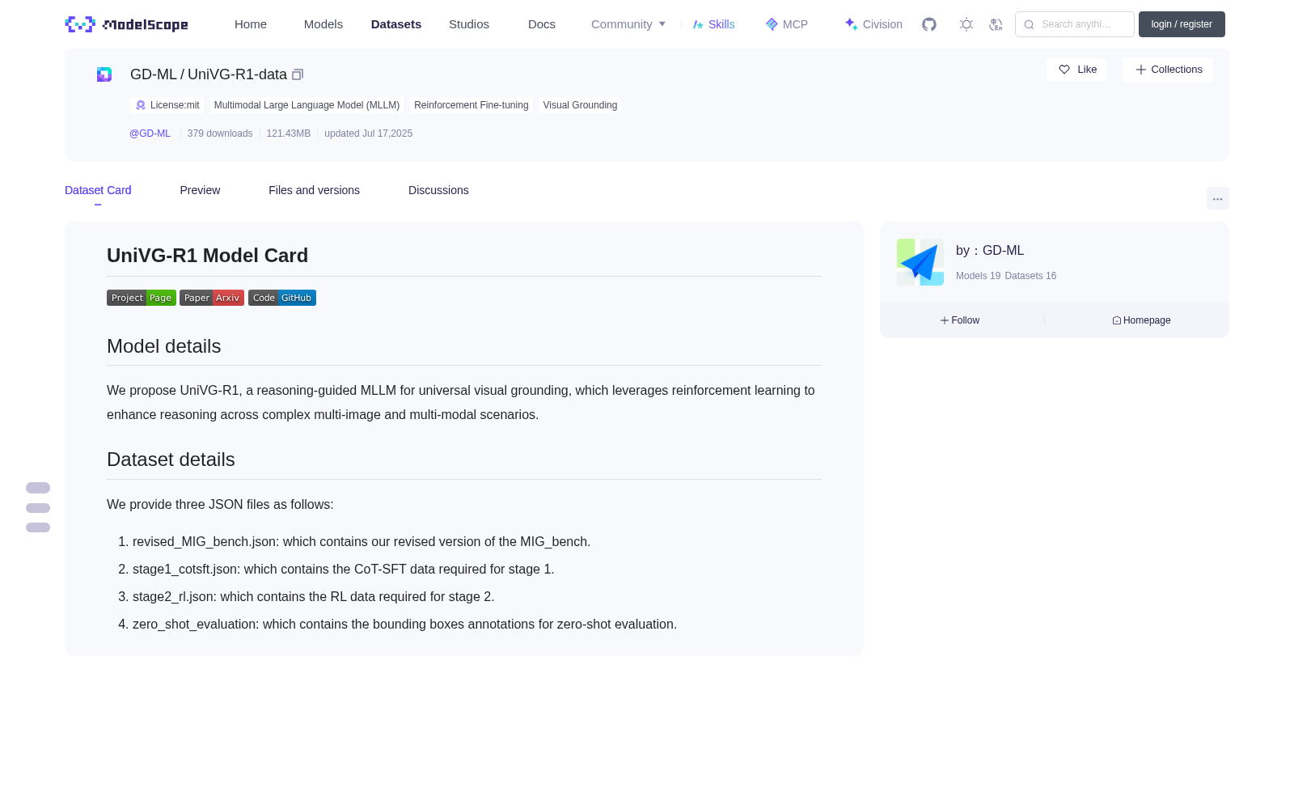Open the ModelScope logo home link

coord(126,24)
